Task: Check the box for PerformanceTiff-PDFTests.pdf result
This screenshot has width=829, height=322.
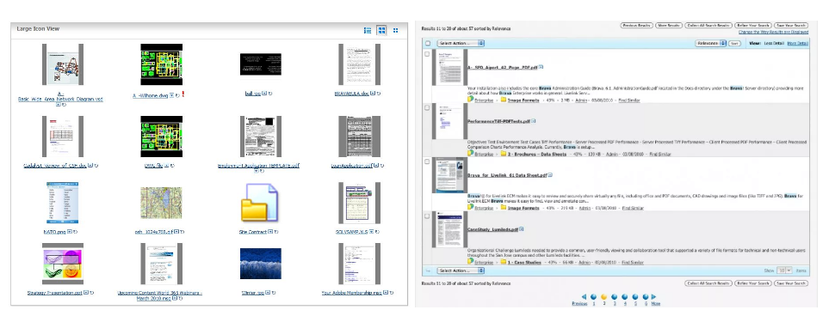Action: tap(427, 107)
